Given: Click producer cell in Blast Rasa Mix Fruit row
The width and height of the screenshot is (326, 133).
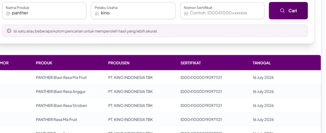Looking at the screenshot, I should coord(130,78).
